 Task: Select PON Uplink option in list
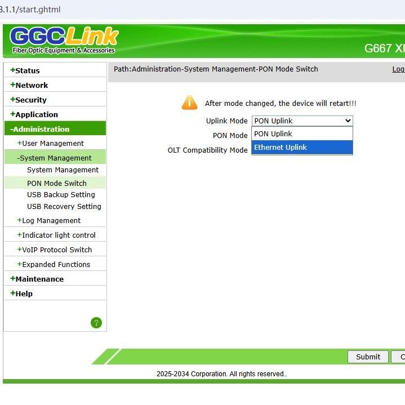click(x=301, y=133)
